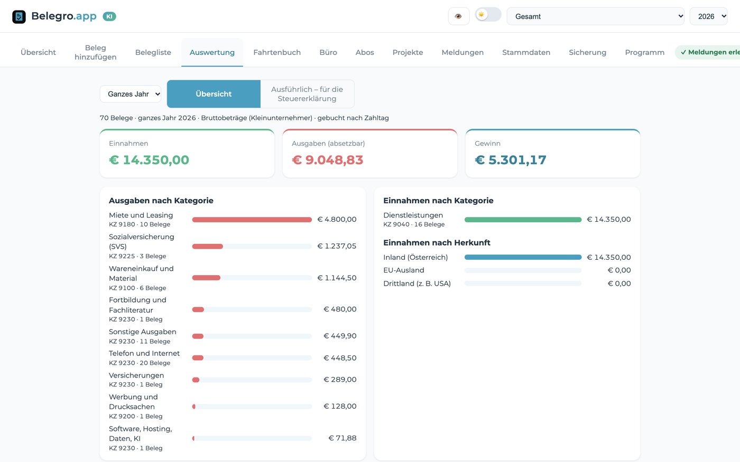Image resolution: width=740 pixels, height=462 pixels.
Task: Open the Büro tab
Action: click(328, 52)
